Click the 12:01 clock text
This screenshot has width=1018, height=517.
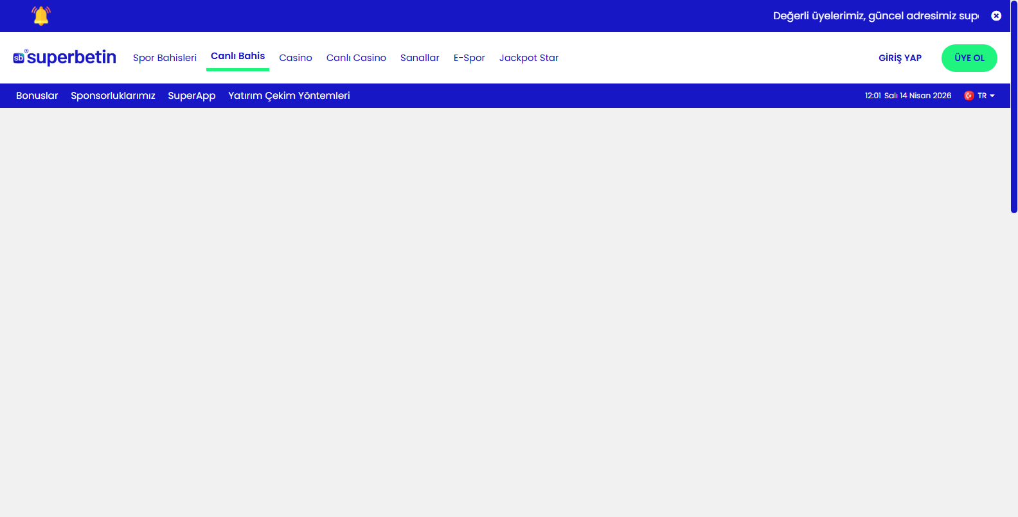tap(873, 96)
